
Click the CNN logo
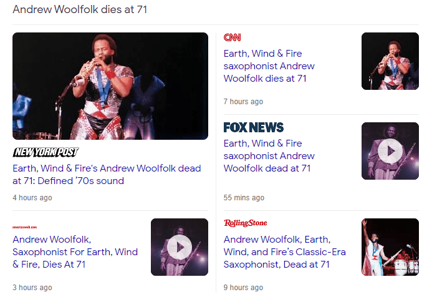(232, 37)
